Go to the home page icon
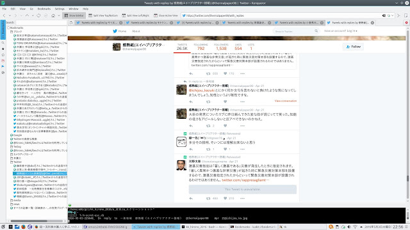 53,15
